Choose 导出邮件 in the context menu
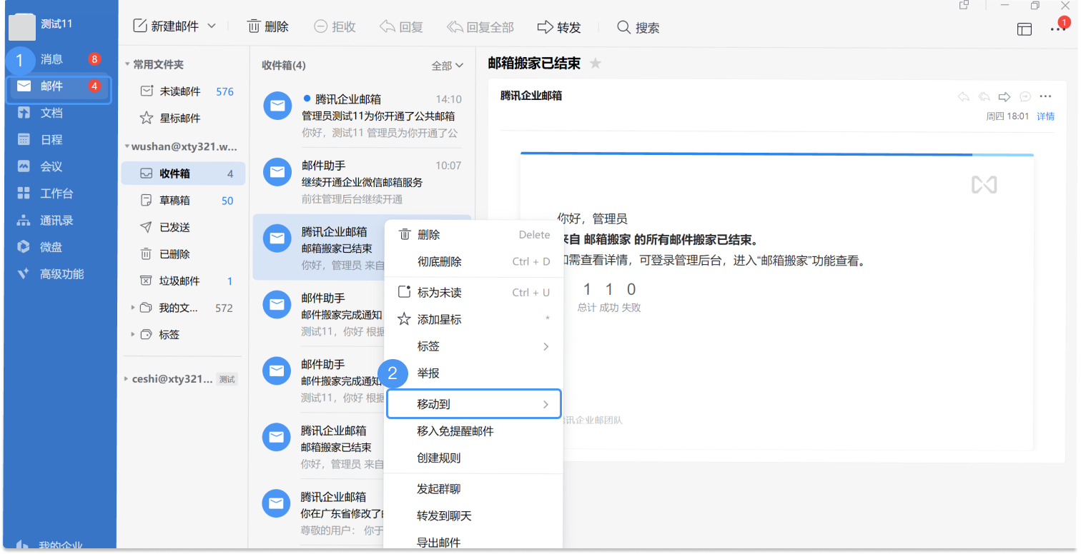The width and height of the screenshot is (1081, 554). click(473, 541)
